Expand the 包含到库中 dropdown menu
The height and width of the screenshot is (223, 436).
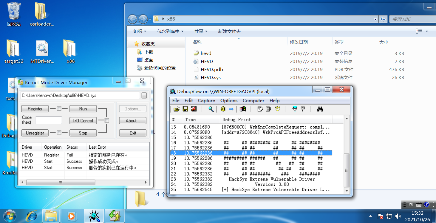tap(170, 31)
